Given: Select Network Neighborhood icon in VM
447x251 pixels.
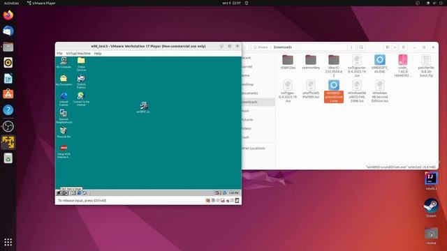Looking at the screenshot, I should 64,116.
